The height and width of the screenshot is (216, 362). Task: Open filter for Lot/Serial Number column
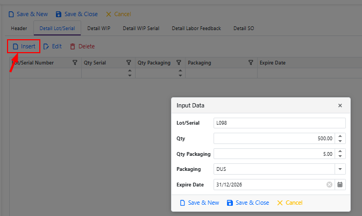[x=75, y=62]
